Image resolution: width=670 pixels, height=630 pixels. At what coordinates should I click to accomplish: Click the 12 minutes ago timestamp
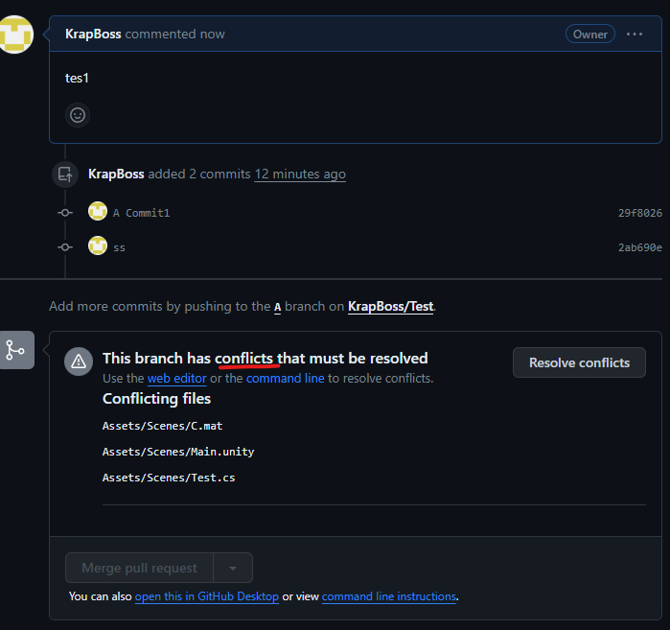[300, 175]
